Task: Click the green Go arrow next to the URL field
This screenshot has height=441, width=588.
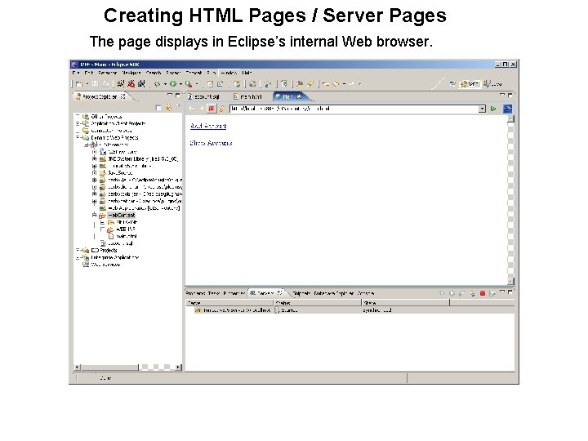Action: (x=493, y=109)
